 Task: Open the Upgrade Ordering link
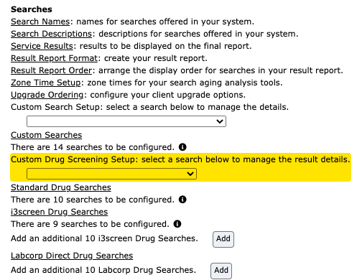click(x=47, y=95)
